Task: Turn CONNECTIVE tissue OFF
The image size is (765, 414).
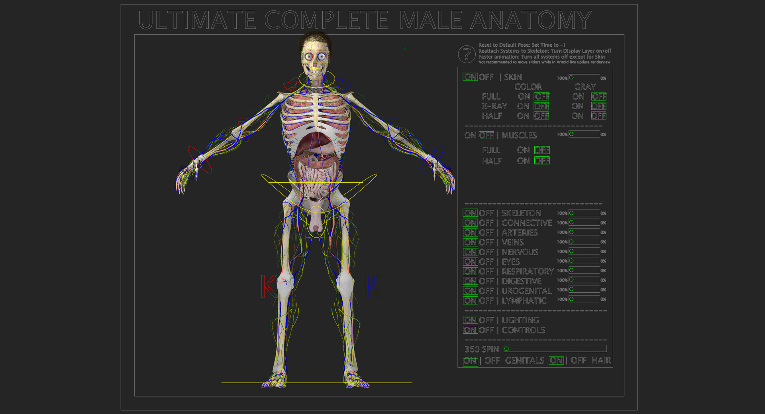Action: pyautogui.click(x=486, y=223)
